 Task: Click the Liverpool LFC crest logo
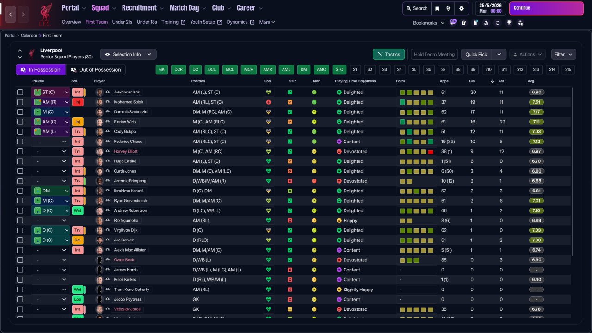45,14
